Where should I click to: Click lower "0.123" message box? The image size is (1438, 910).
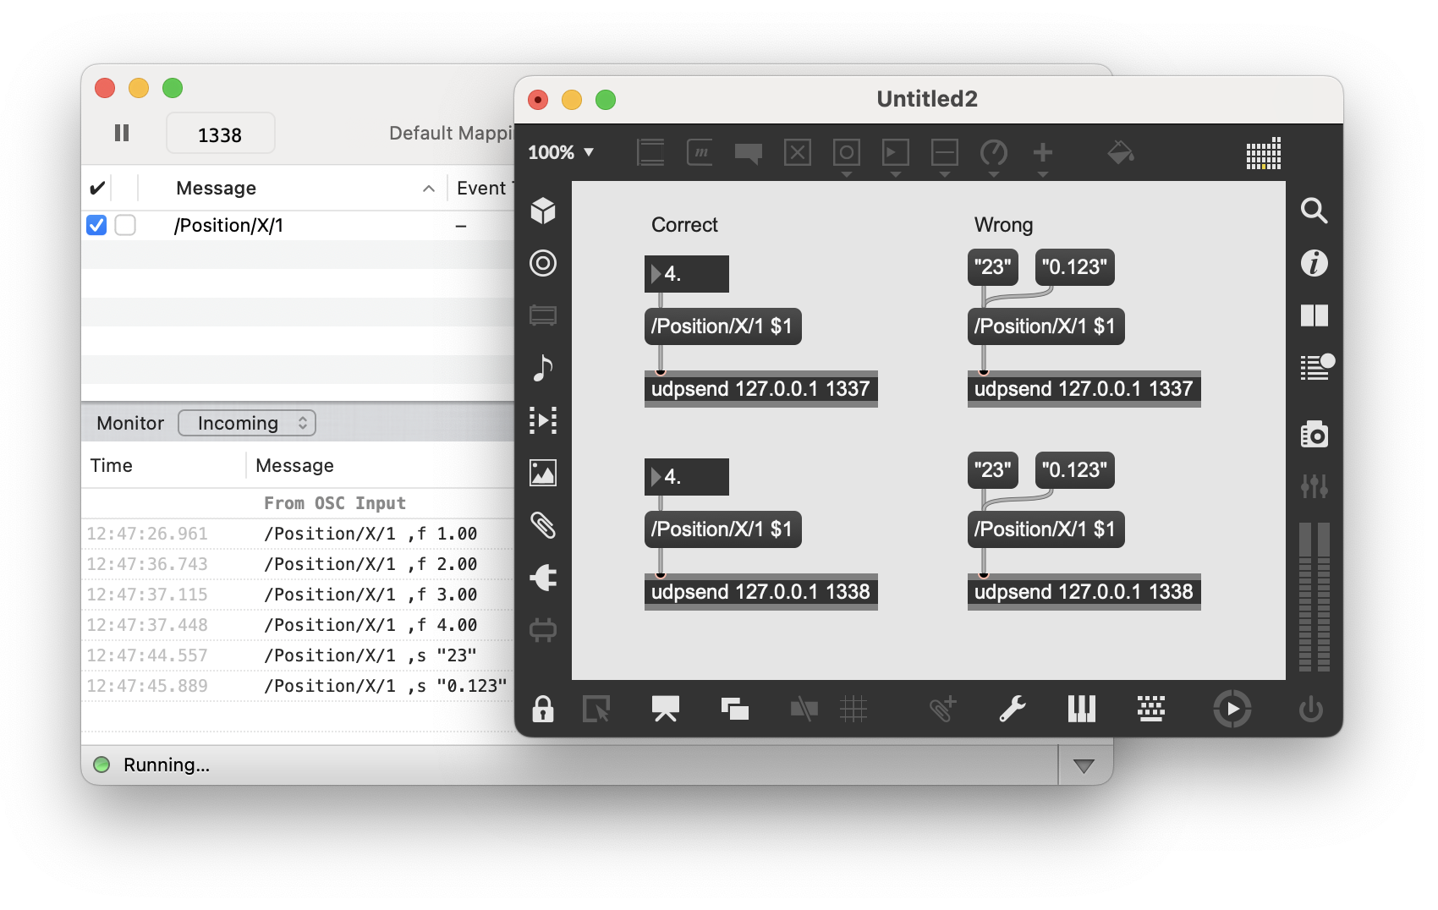[1075, 470]
